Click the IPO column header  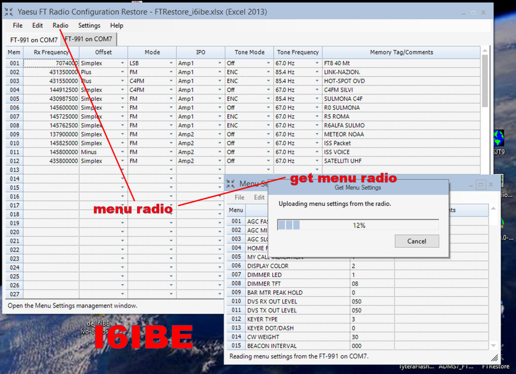pyautogui.click(x=201, y=52)
